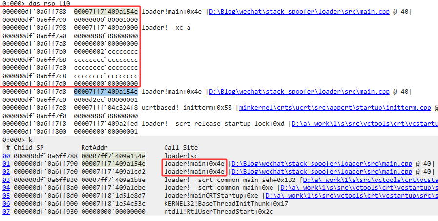Click RetAddr 00007ff8`1d51e8d7 in frame 05
The width and height of the screenshot is (438, 221).
[113, 196]
